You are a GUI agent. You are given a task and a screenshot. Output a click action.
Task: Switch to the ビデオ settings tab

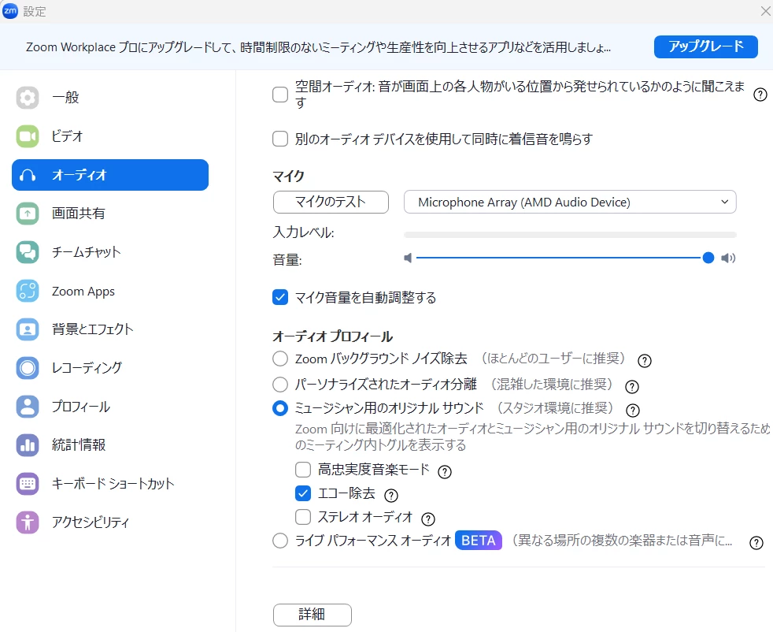110,136
